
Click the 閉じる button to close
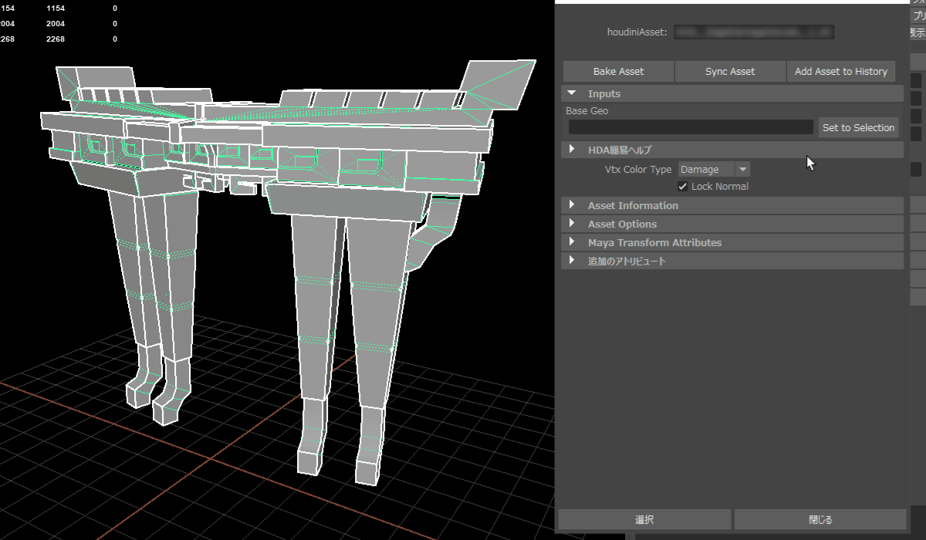click(820, 520)
